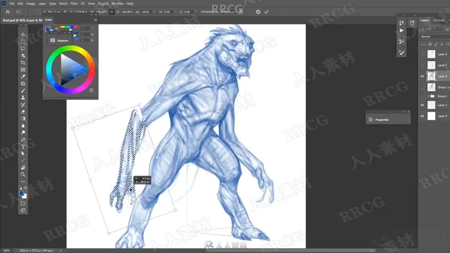Hide Layer 0 with its eye icon
The width and height of the screenshot is (450, 253).
422,116
